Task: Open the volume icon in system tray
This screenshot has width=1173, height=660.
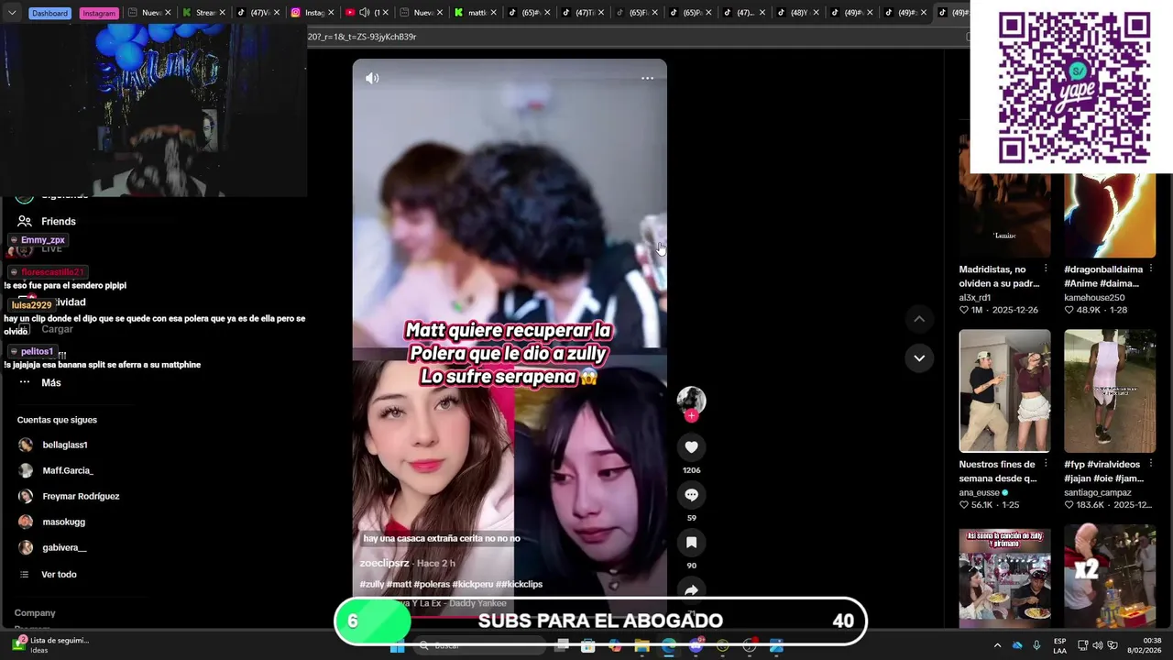Action: 1098,645
